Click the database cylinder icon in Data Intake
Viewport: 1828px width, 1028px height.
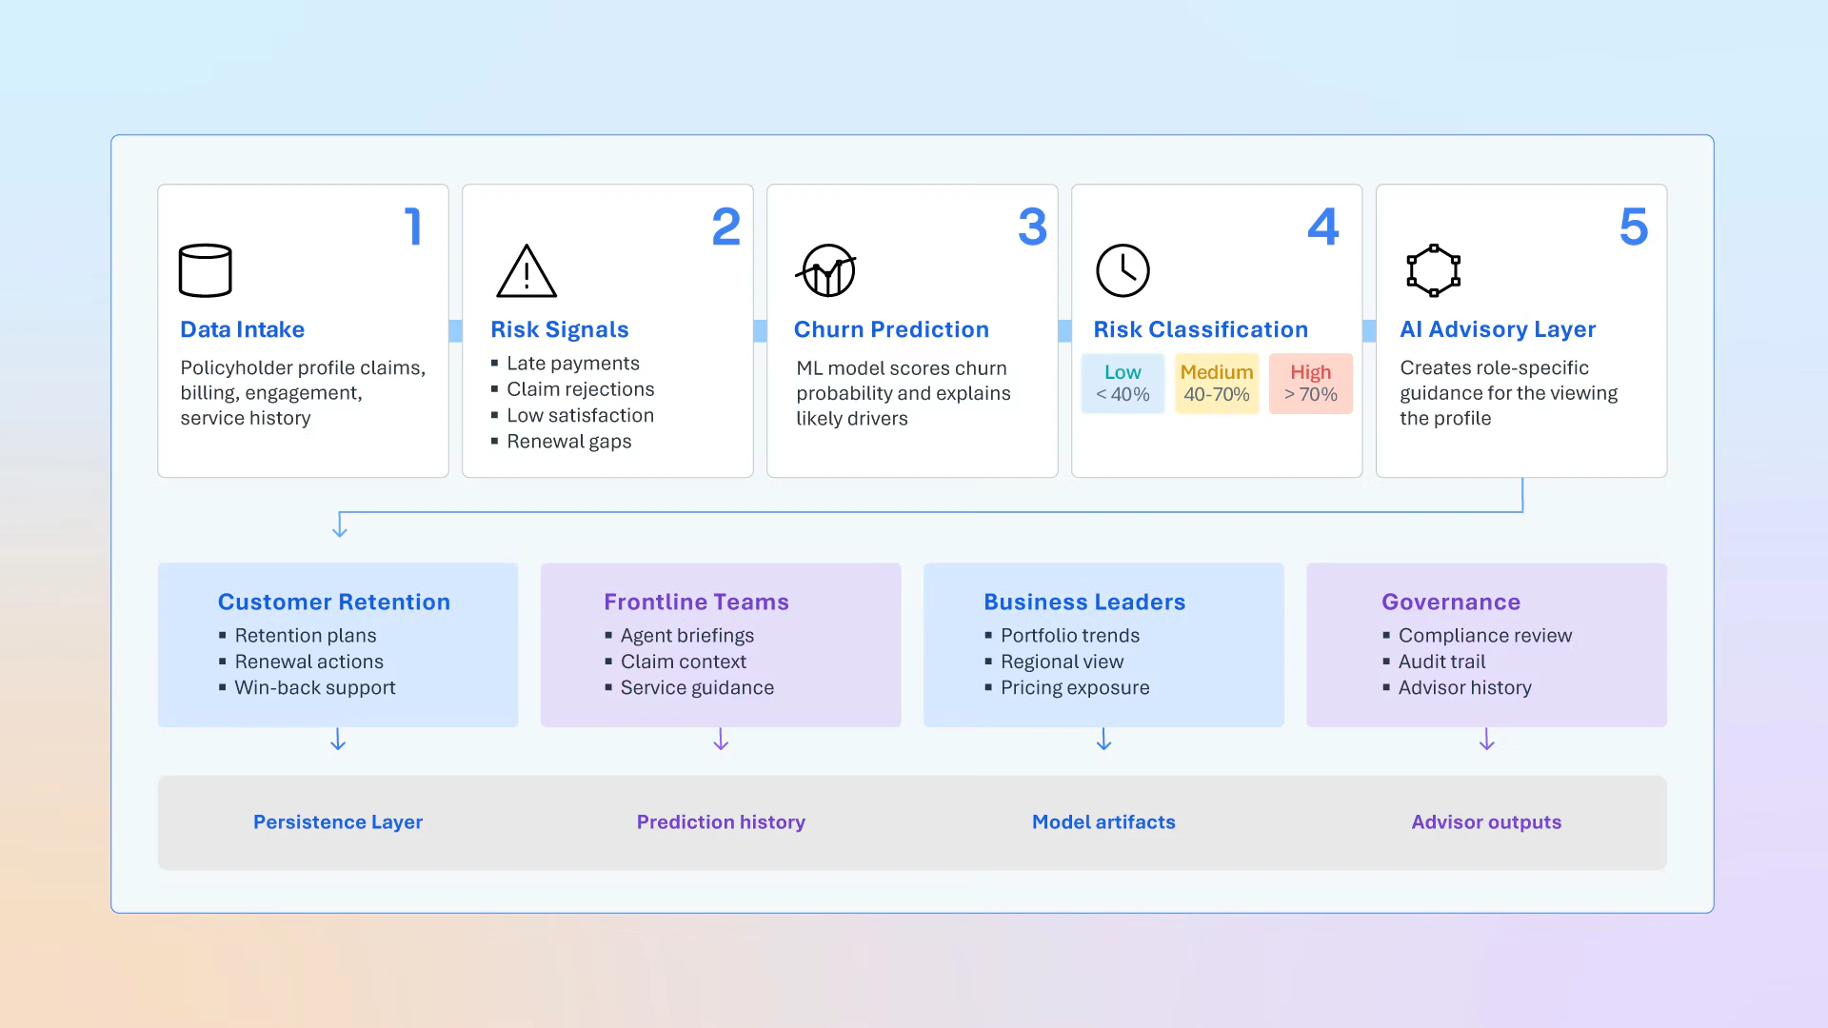pyautogui.click(x=205, y=270)
